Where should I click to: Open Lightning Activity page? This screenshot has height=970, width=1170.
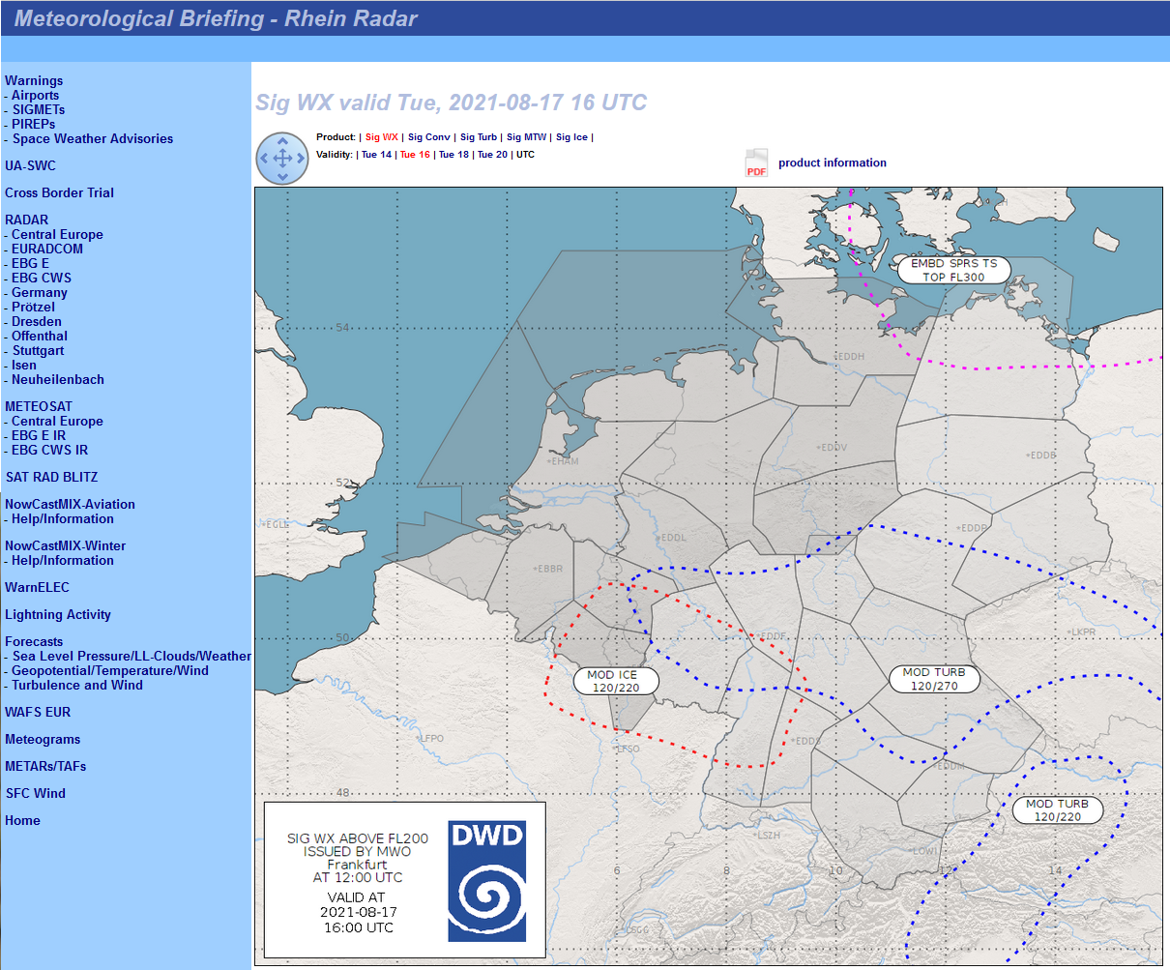(x=58, y=615)
